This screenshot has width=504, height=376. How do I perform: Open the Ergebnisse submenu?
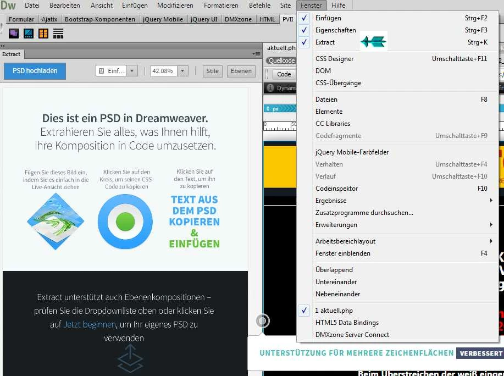397,201
